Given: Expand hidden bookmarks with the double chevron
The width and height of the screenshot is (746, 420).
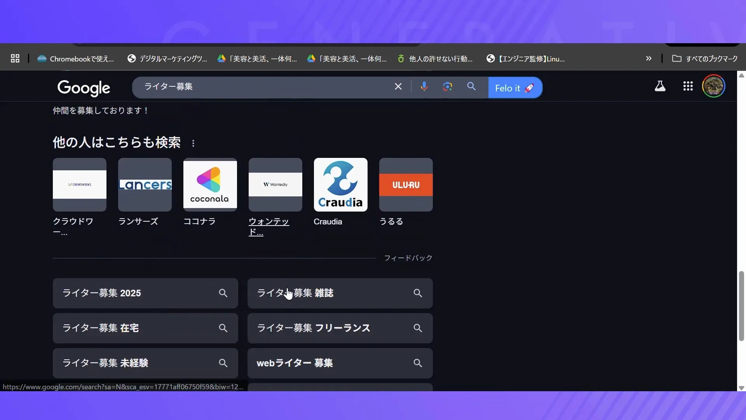Looking at the screenshot, I should click(x=648, y=58).
